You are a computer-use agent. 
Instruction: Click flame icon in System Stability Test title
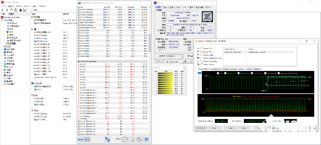196,41
